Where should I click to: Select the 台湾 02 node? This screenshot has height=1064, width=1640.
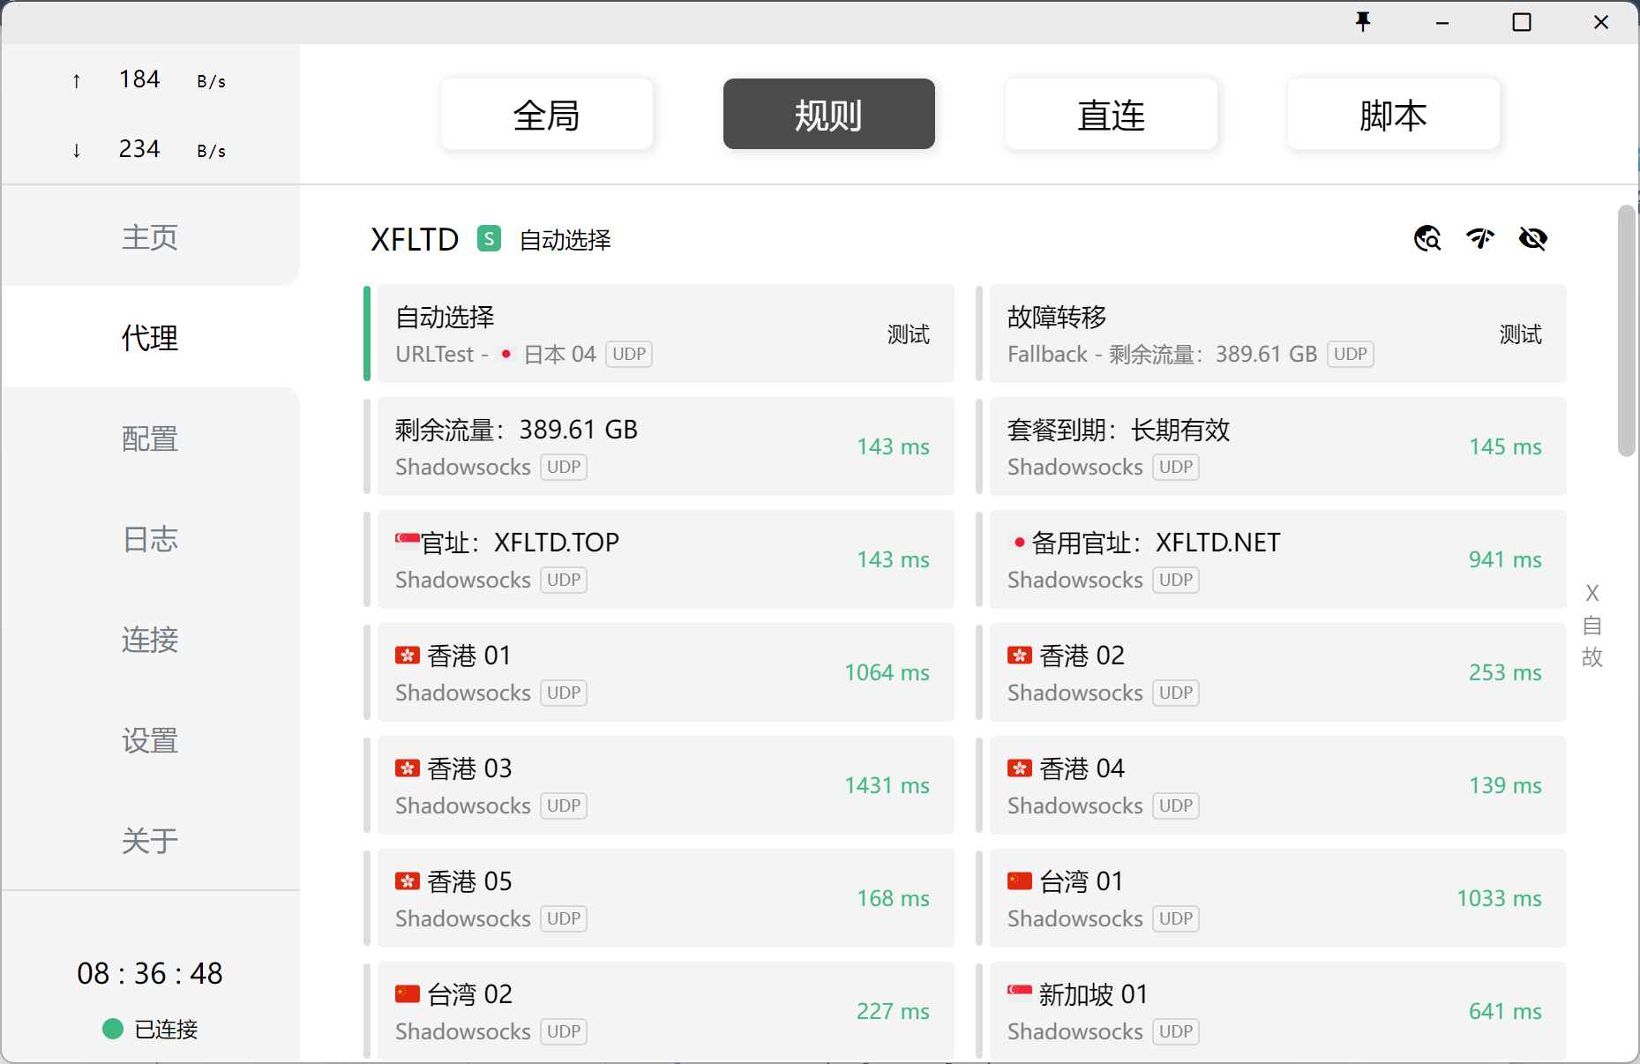point(666,1011)
